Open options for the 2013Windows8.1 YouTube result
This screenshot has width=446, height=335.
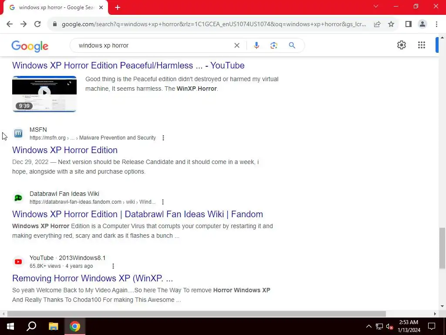click(113, 266)
